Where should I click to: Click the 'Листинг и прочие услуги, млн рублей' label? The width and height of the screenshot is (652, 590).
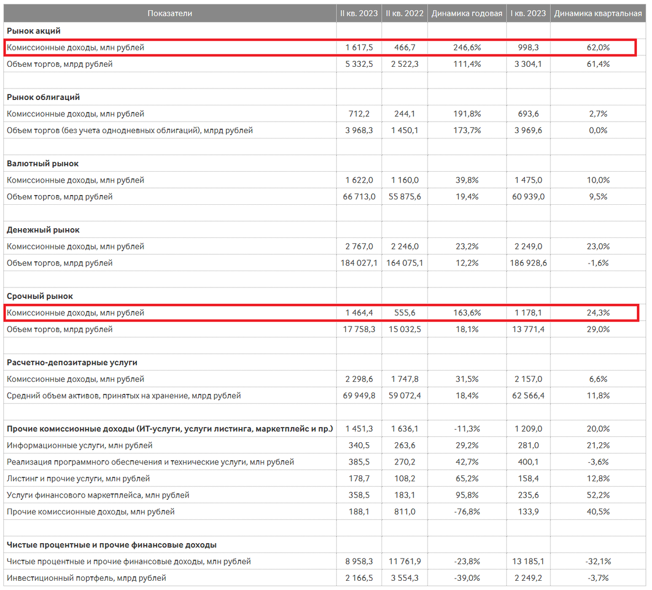point(78,479)
